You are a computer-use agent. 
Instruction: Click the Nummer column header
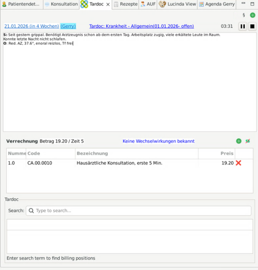tap(16, 153)
